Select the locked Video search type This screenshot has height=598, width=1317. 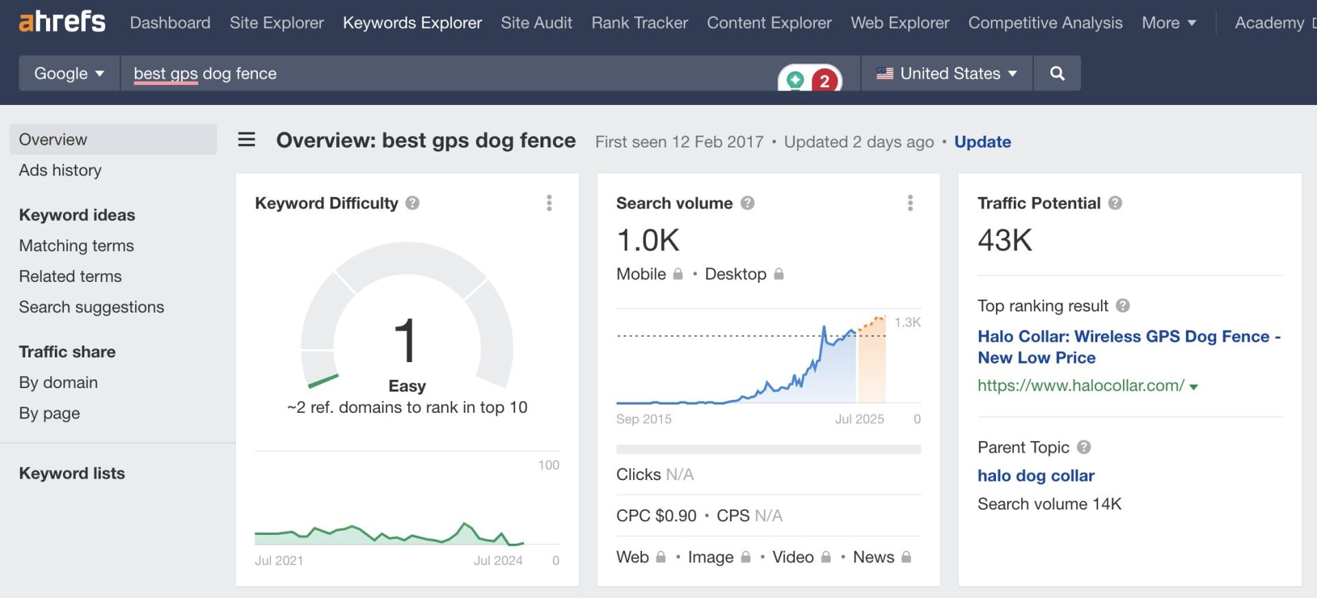(x=800, y=557)
